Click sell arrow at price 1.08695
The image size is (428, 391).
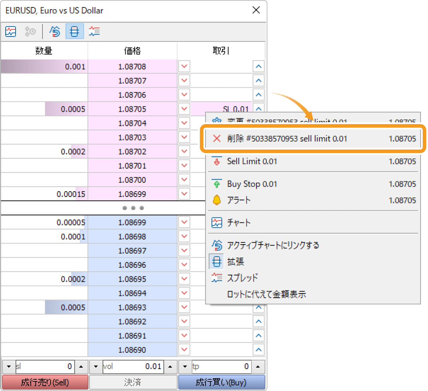click(184, 279)
